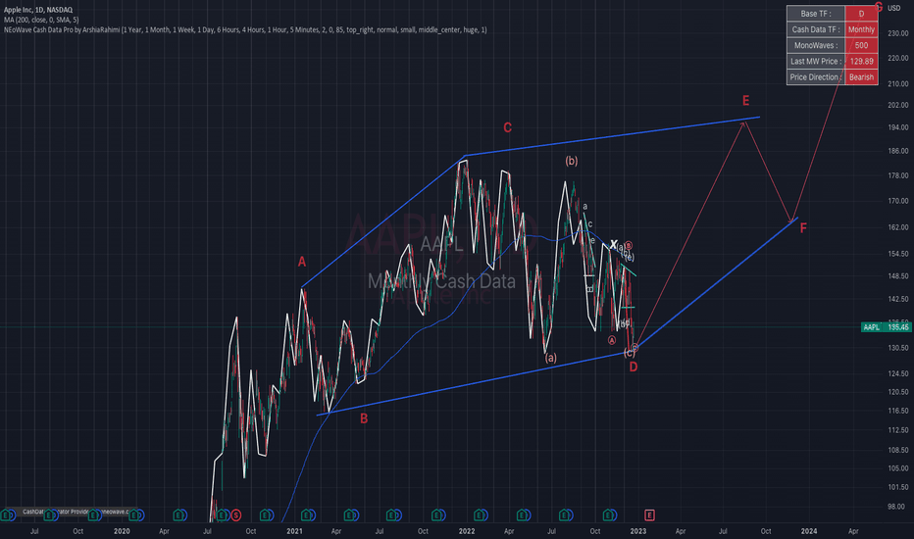Select the NEoWave Cash Data Pro indicator legend
Viewport: 914px width, 539px height.
(x=245, y=29)
